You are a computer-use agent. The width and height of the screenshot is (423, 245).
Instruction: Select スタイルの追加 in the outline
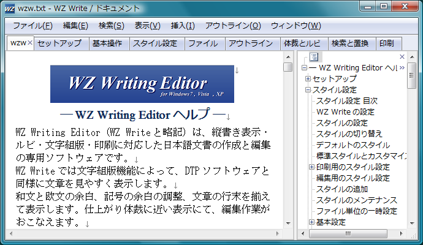coord(342,189)
